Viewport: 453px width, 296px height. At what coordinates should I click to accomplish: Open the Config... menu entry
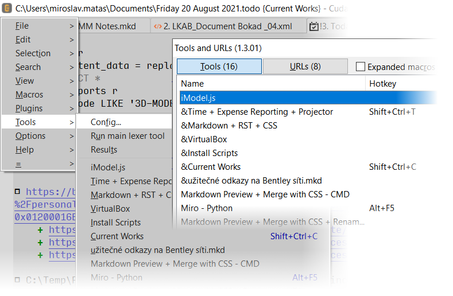[106, 122]
